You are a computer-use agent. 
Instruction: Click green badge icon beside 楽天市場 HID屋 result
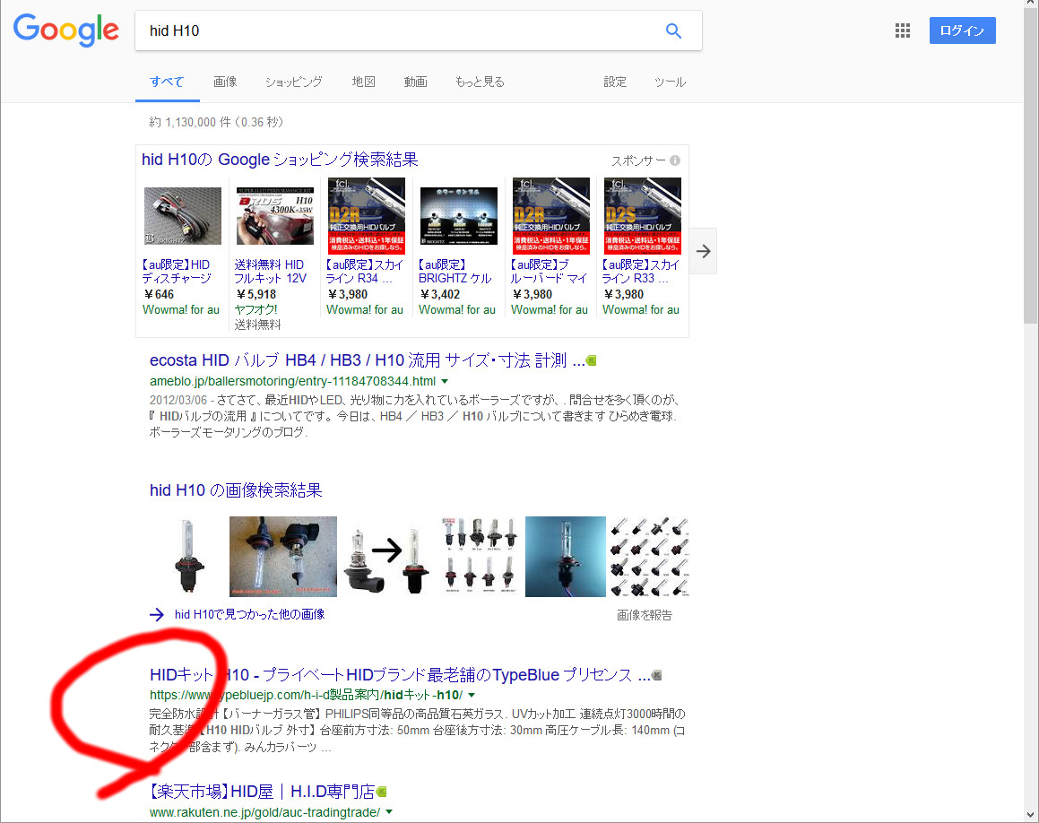pyautogui.click(x=382, y=792)
